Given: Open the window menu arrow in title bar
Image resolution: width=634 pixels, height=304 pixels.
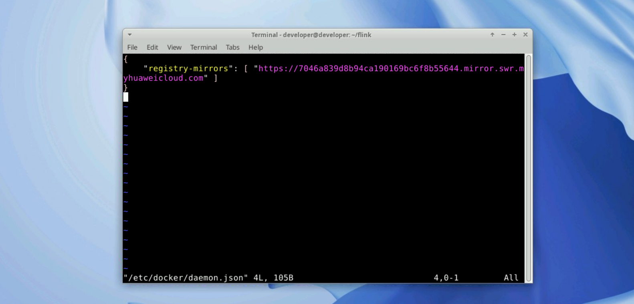Looking at the screenshot, I should [129, 35].
